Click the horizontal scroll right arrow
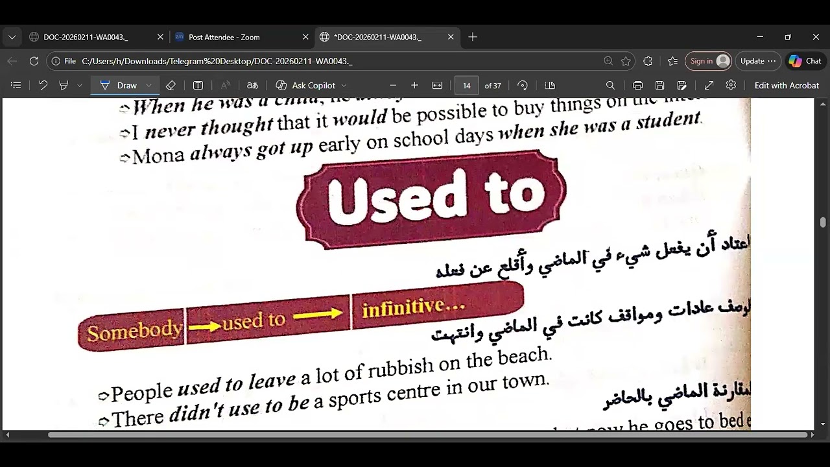 pos(812,435)
